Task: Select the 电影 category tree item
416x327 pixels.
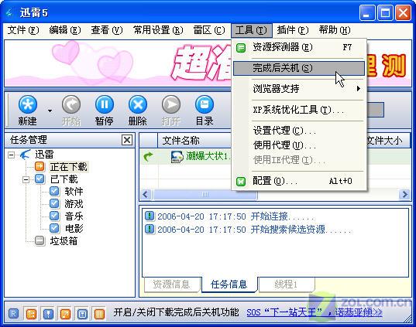Action: point(74,228)
